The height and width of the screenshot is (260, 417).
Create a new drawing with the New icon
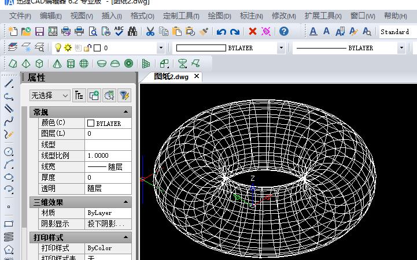click(x=13, y=31)
